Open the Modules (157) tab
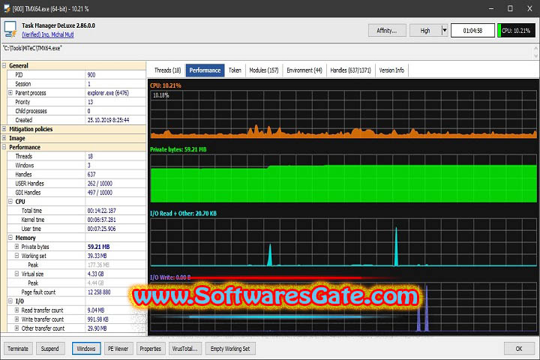 [263, 70]
